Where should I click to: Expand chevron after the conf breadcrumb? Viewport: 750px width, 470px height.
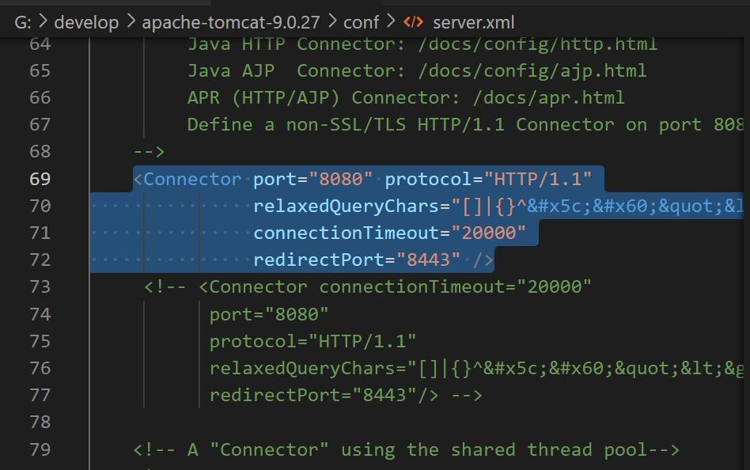pyautogui.click(x=391, y=21)
